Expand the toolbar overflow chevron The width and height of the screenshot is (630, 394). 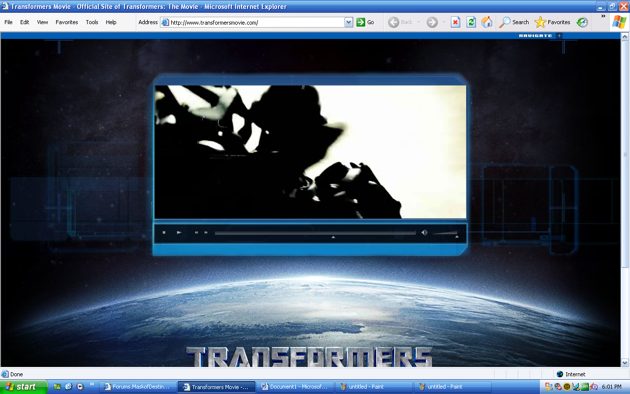[603, 16]
